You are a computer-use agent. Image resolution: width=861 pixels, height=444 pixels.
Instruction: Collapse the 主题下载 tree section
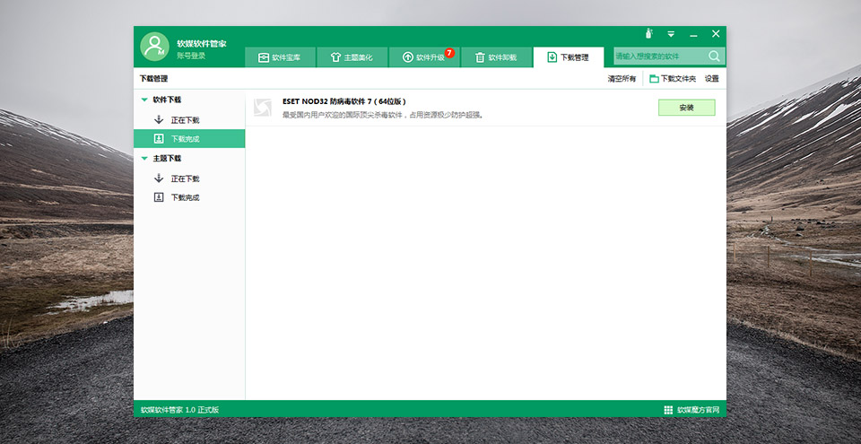[144, 159]
